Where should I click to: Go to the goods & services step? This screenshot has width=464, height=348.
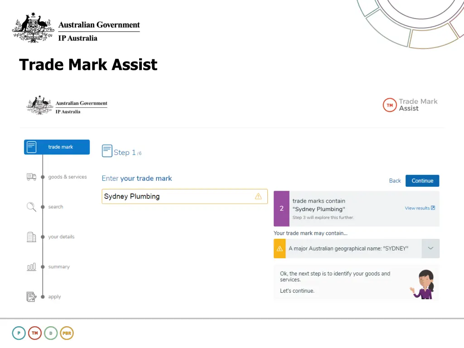click(x=68, y=177)
